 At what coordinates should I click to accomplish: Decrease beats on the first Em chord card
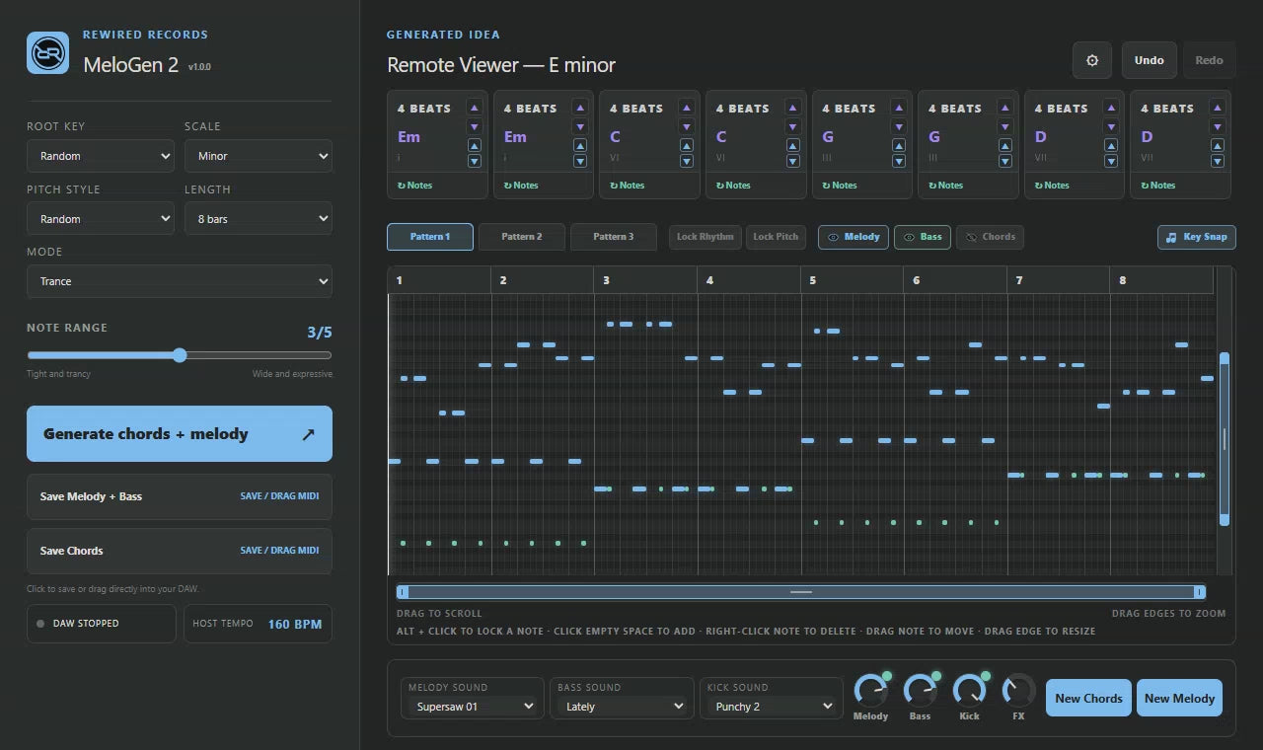click(x=475, y=126)
